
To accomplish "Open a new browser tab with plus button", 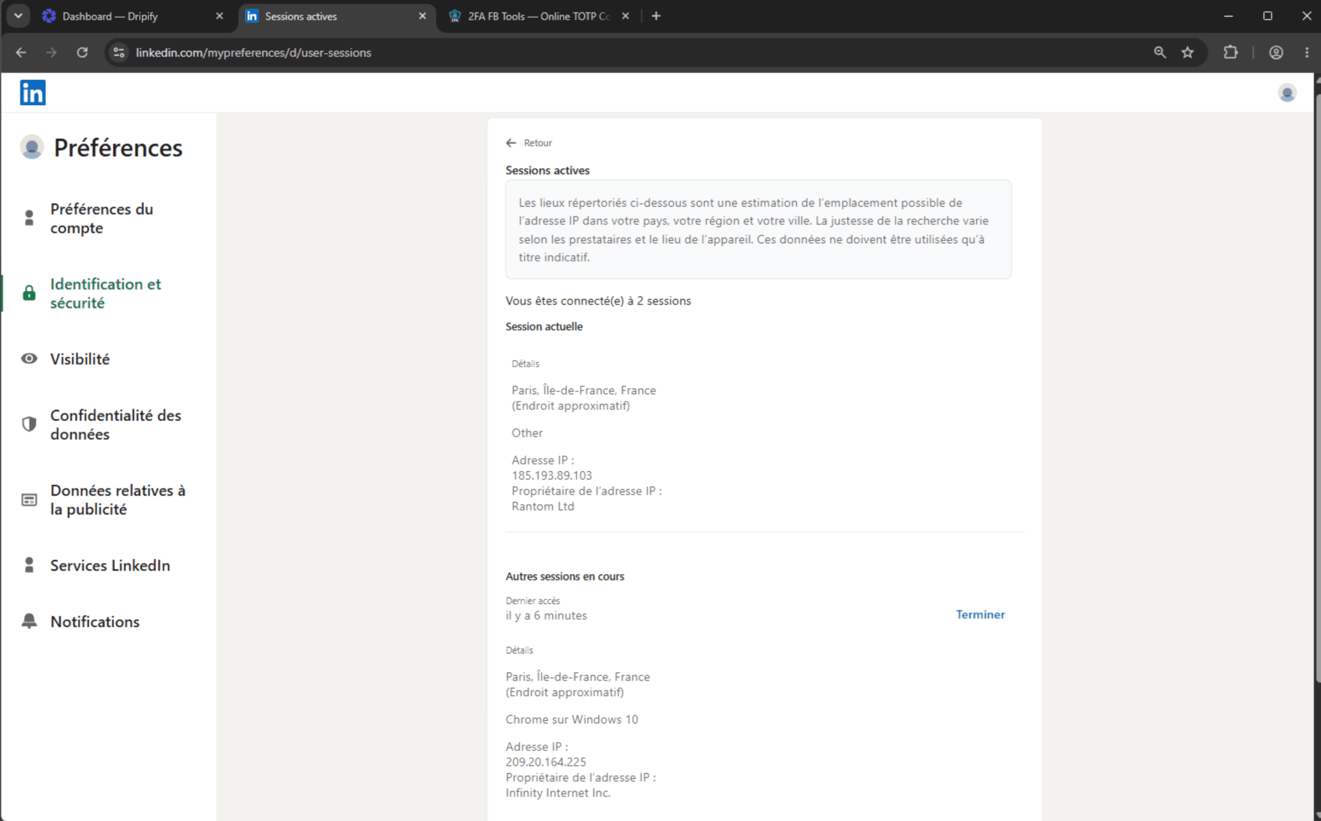I will 656,16.
